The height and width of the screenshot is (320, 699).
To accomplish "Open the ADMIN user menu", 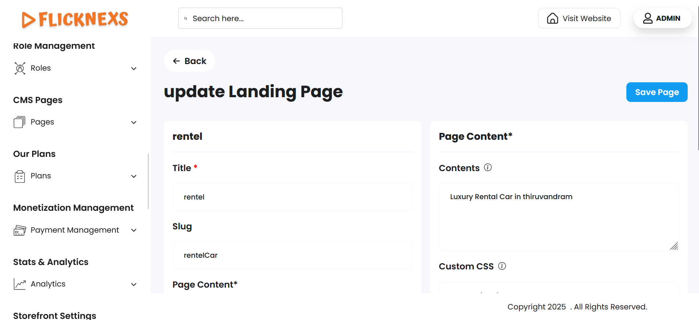I will (662, 18).
